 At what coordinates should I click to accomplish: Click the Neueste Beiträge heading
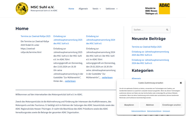click(148, 39)
